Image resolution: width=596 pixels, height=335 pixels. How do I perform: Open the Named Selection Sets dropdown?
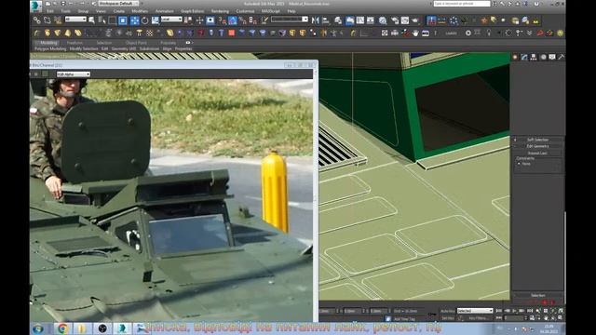tap(290, 20)
